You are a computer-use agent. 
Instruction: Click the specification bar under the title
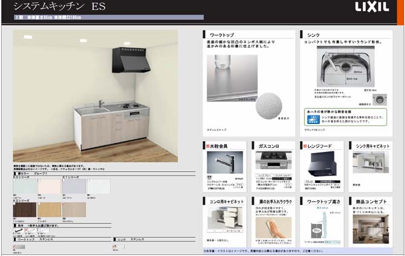[109, 18]
